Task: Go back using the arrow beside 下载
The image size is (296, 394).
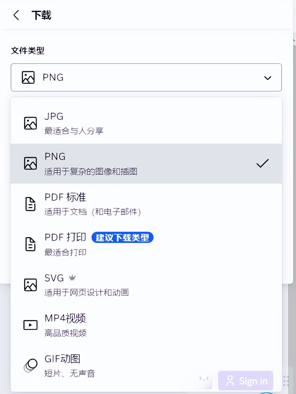Action: click(x=16, y=15)
